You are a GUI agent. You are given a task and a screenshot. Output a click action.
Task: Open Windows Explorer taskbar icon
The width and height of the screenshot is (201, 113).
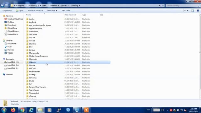pos(40,110)
